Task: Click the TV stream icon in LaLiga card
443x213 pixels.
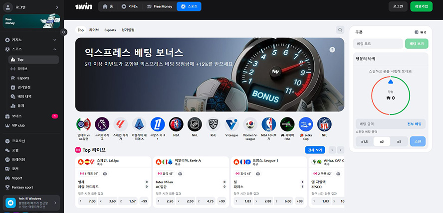Action: (105, 174)
